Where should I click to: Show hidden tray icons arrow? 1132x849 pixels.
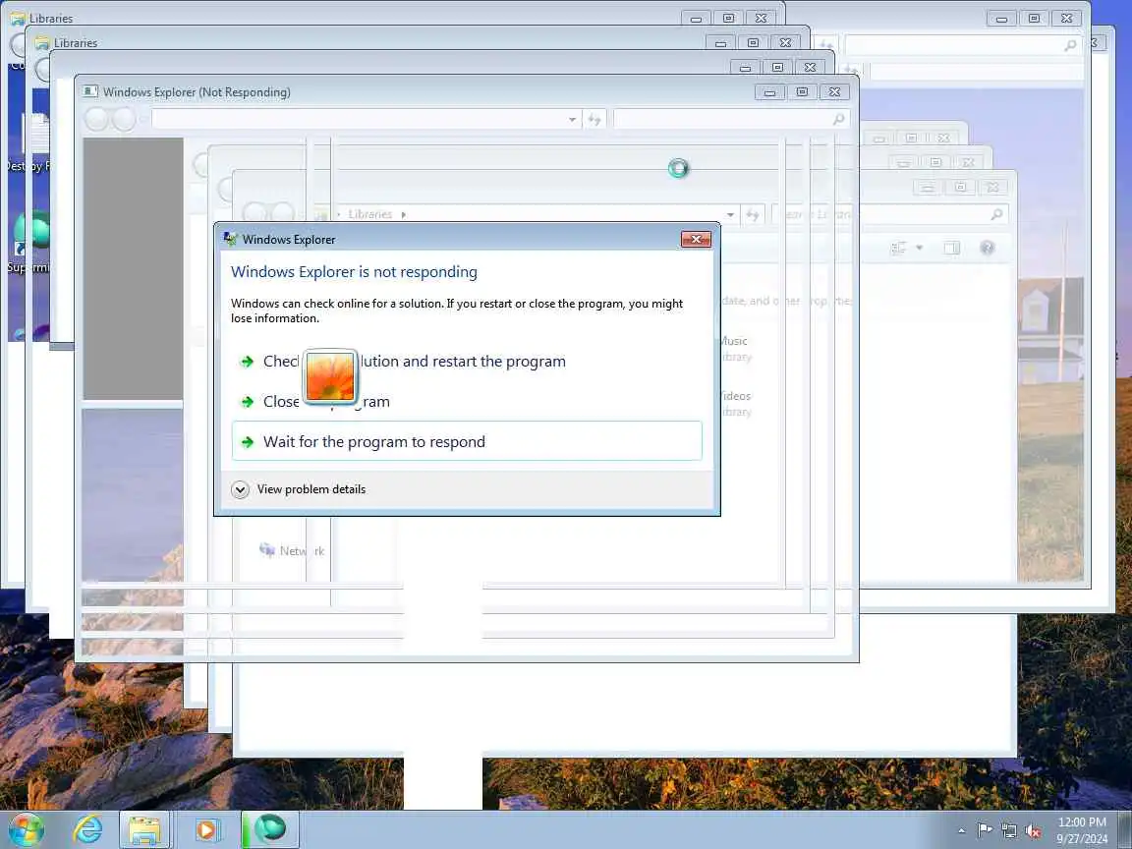[x=961, y=831]
